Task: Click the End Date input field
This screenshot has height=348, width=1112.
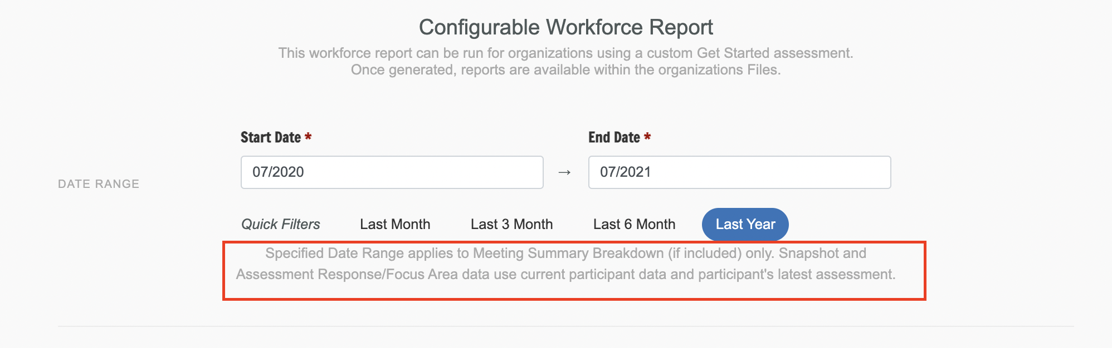Action: point(739,172)
